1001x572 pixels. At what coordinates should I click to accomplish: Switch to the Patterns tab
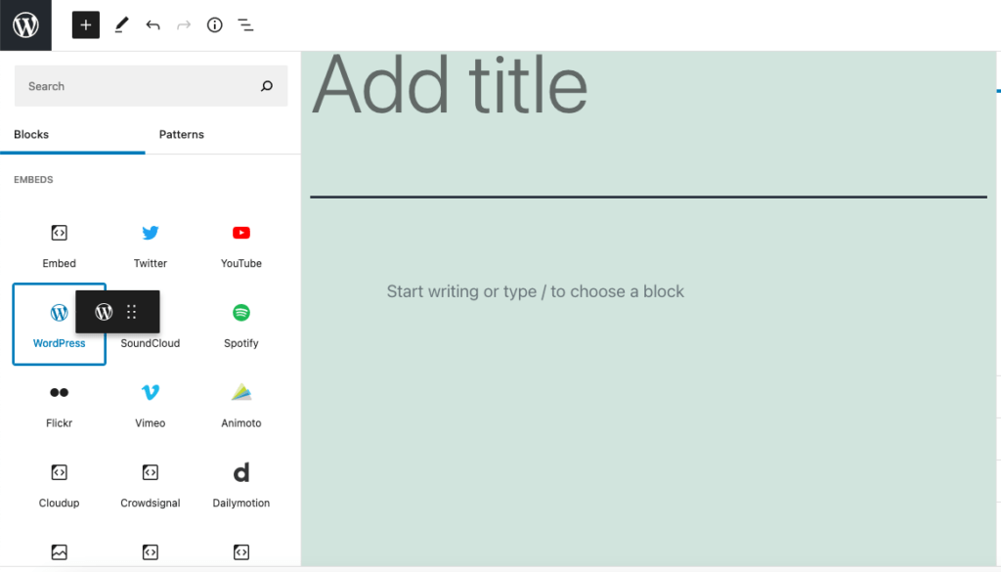click(181, 135)
